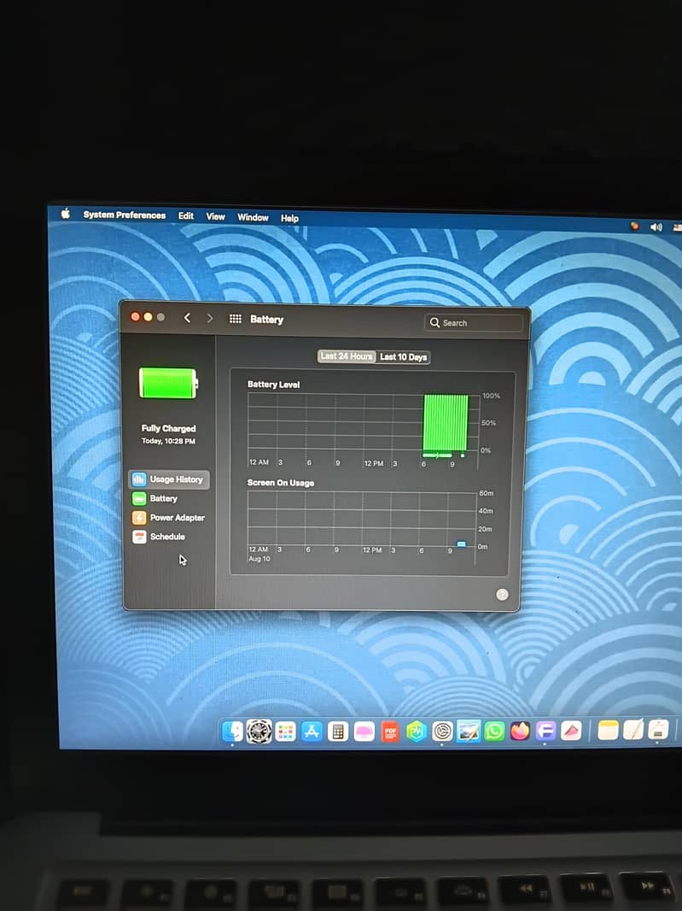
Task: Close the Battery window
Action: click(135, 317)
